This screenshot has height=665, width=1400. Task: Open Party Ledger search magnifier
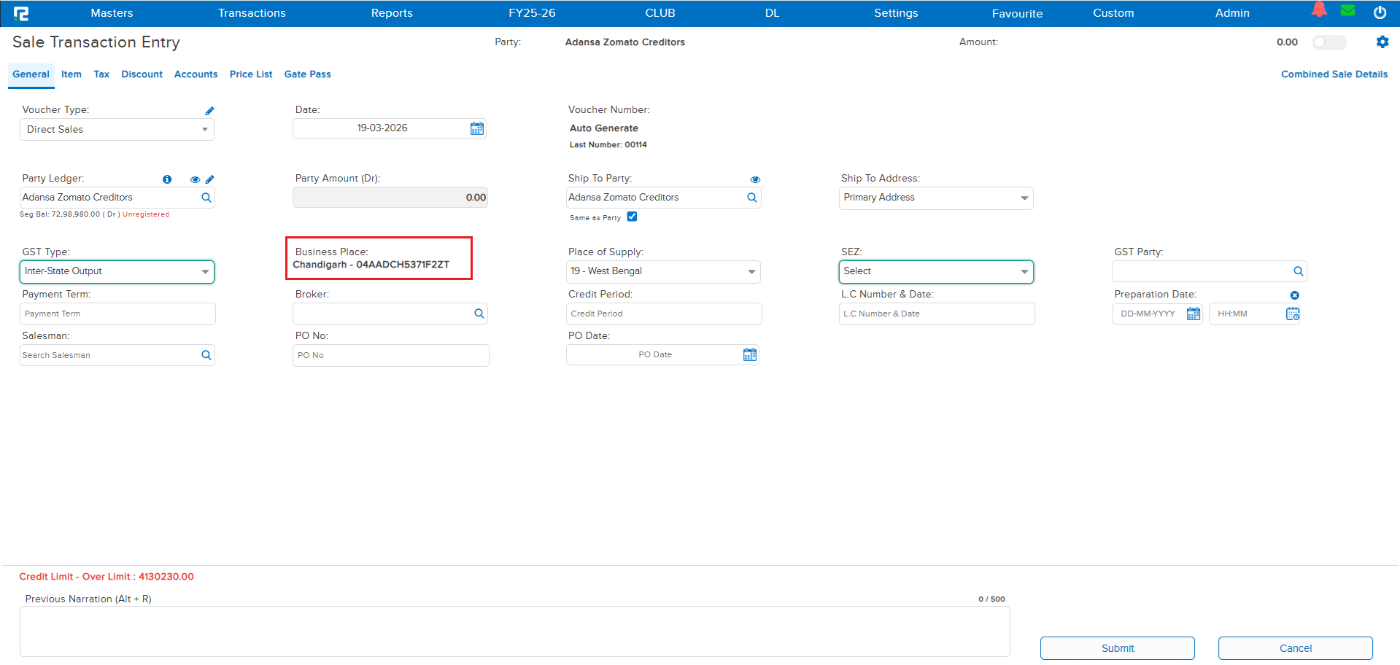[206, 197]
